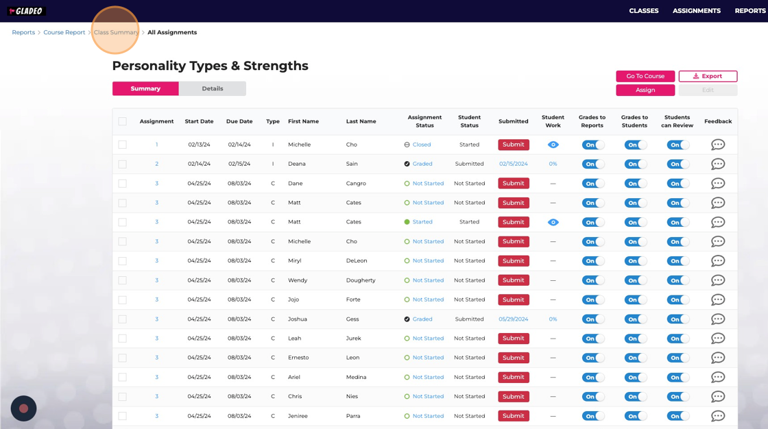Click the Assignment Status column header

click(424, 121)
